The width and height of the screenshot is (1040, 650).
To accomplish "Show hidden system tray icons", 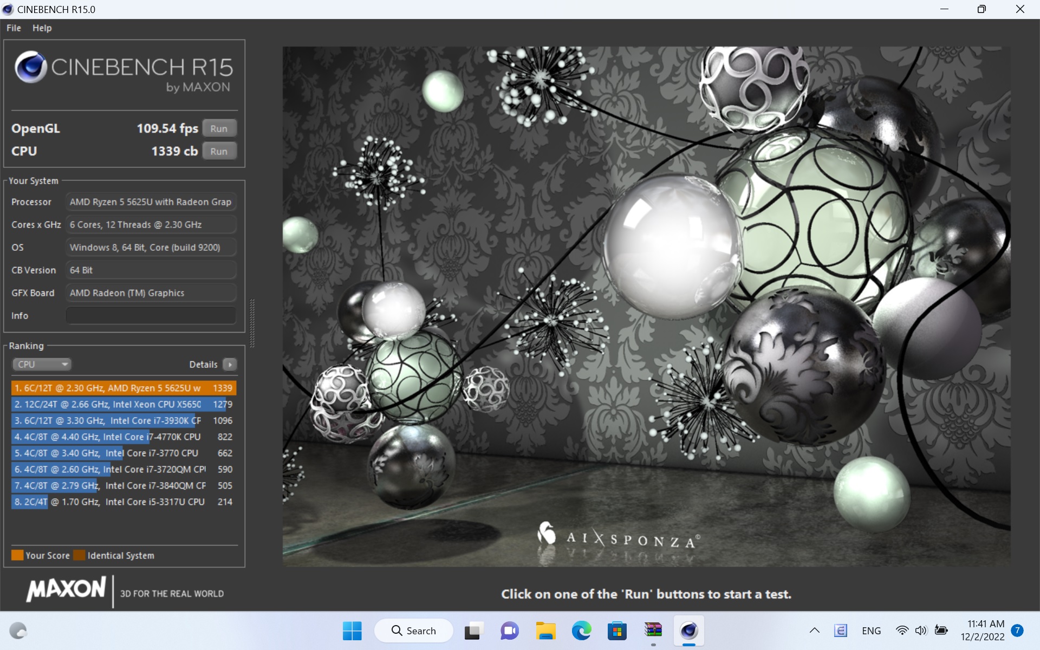I will click(x=814, y=630).
